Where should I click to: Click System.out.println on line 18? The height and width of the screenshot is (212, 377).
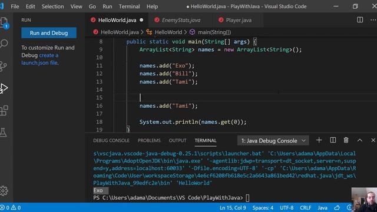pos(168,122)
